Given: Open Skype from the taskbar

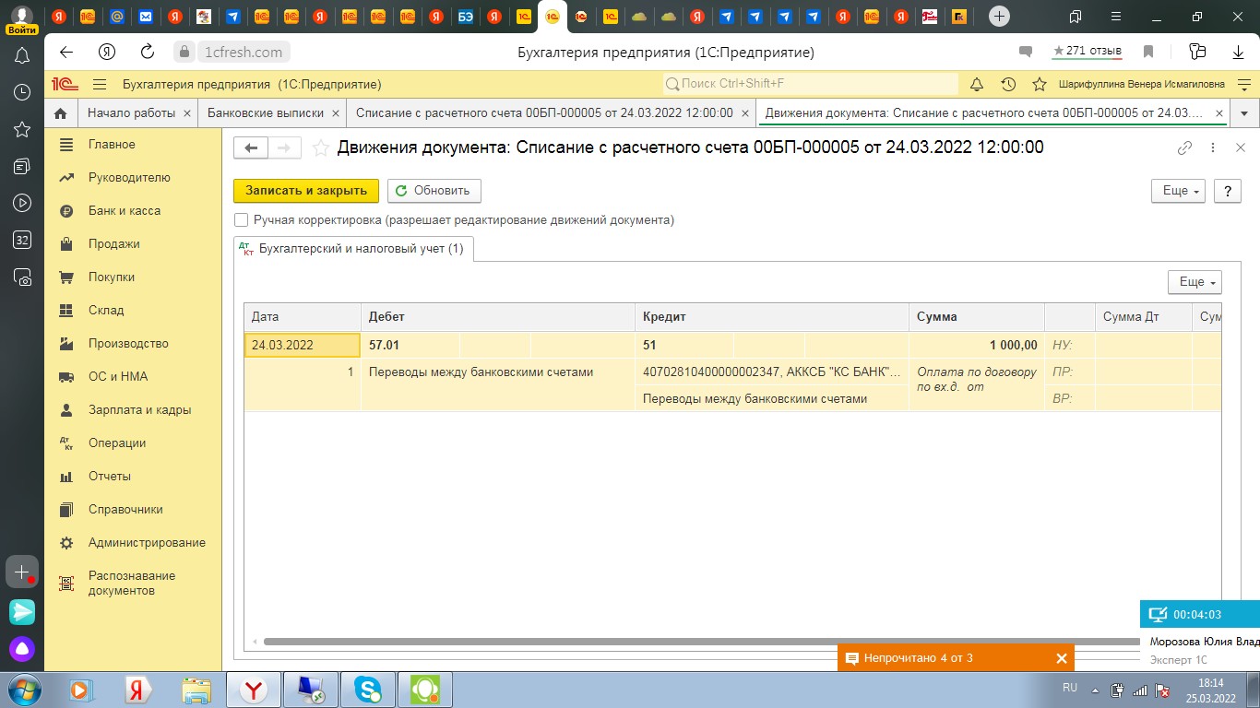Looking at the screenshot, I should tap(368, 689).
